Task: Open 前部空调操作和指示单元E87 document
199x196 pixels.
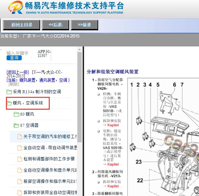Action: (x=50, y=181)
